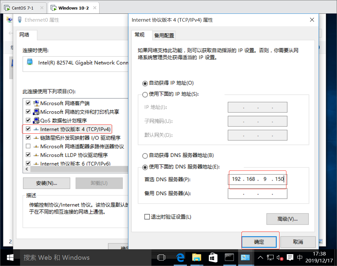The width and height of the screenshot is (337, 266).
Task: Select the 常规 tab
Action: tap(140, 35)
